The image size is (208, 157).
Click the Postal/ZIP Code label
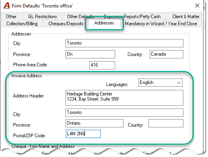[29, 136]
